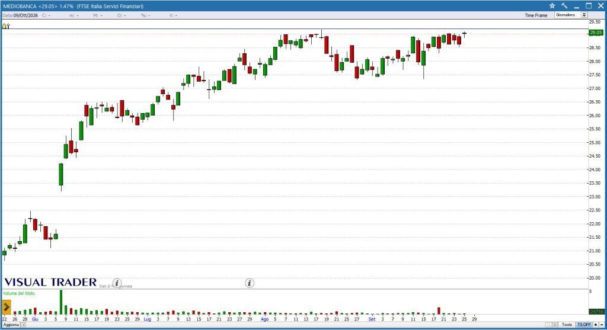This screenshot has height=330, width=607.
Task: Click the scrollbar left arrow near Aggiorna
Action: tap(23, 325)
